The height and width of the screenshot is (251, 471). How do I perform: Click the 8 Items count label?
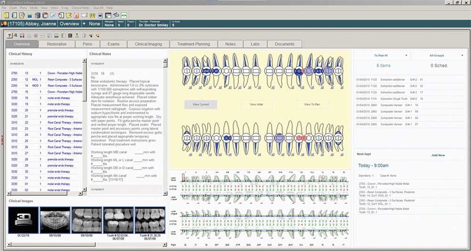click(x=383, y=65)
